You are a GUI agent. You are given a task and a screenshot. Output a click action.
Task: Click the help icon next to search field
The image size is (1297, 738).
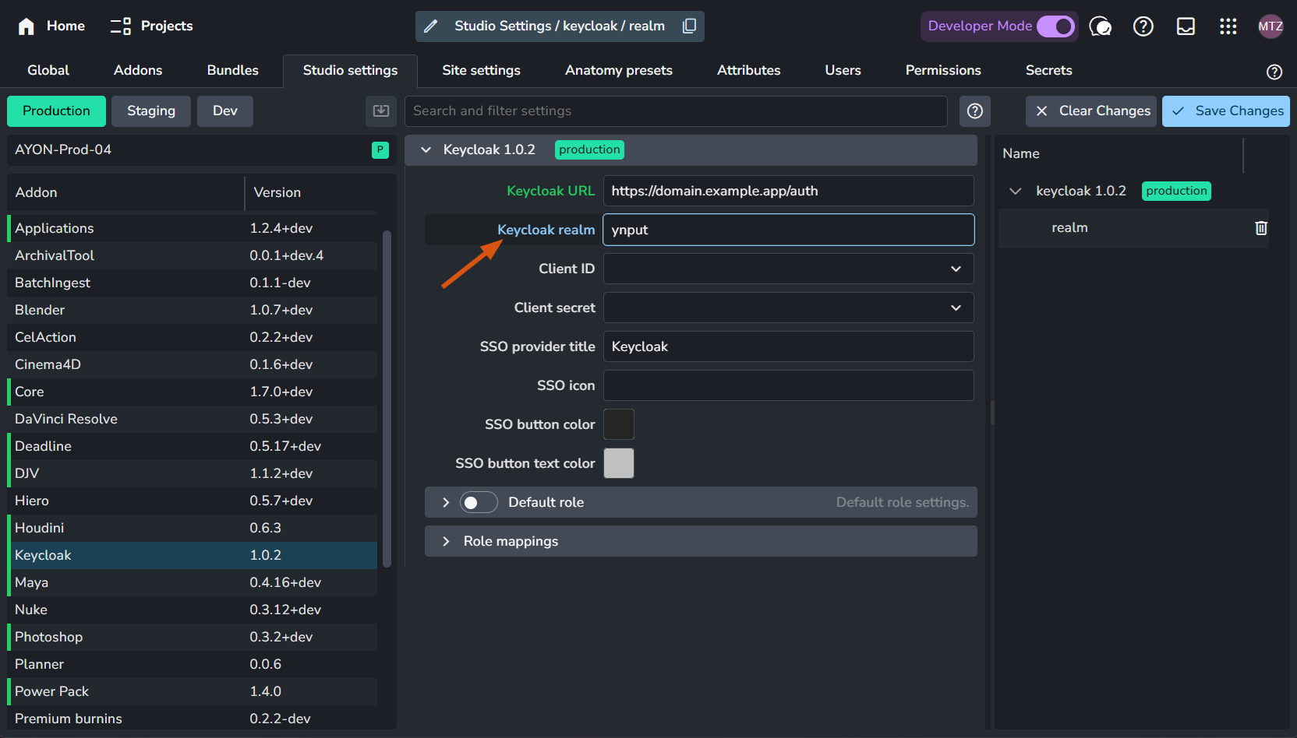[x=974, y=111]
